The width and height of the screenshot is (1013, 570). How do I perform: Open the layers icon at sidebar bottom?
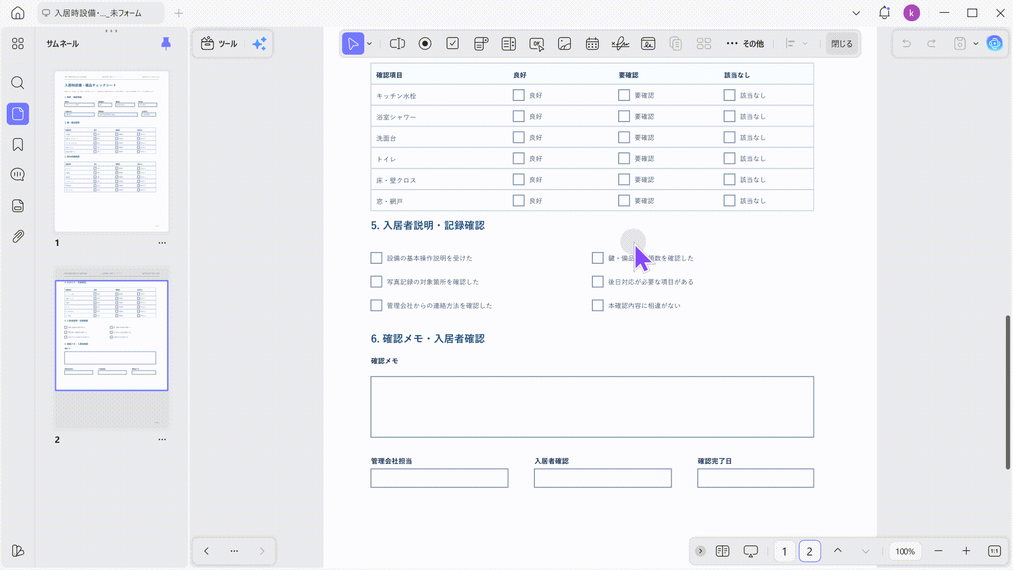click(18, 551)
